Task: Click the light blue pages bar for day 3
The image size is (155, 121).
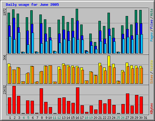Action: click(19, 43)
